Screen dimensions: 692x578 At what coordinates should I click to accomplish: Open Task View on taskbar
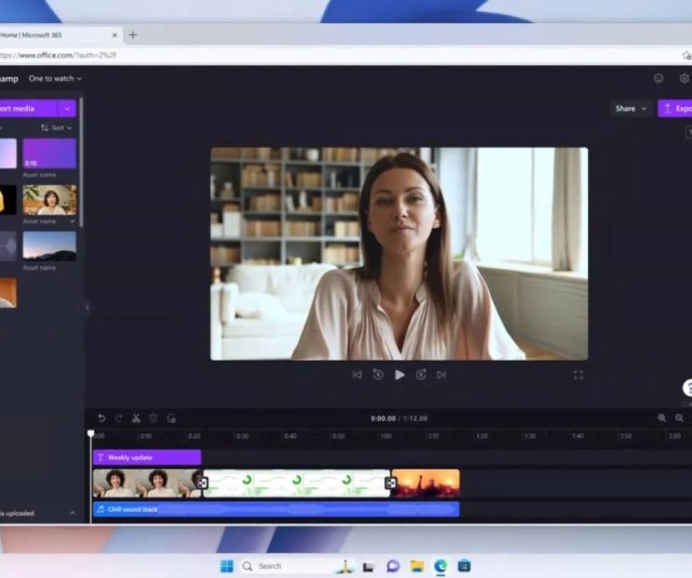click(x=369, y=566)
